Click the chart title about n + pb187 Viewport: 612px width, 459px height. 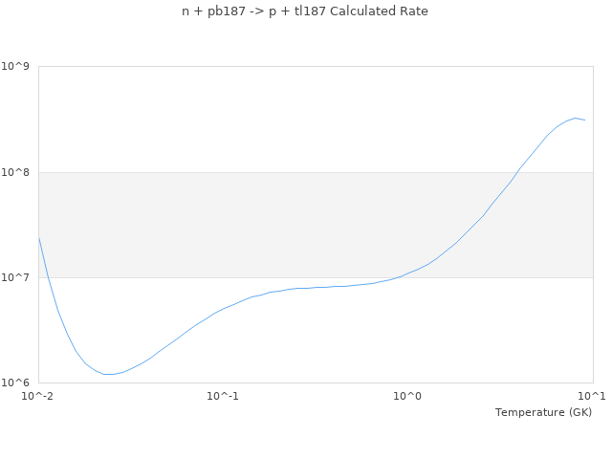[x=305, y=11]
